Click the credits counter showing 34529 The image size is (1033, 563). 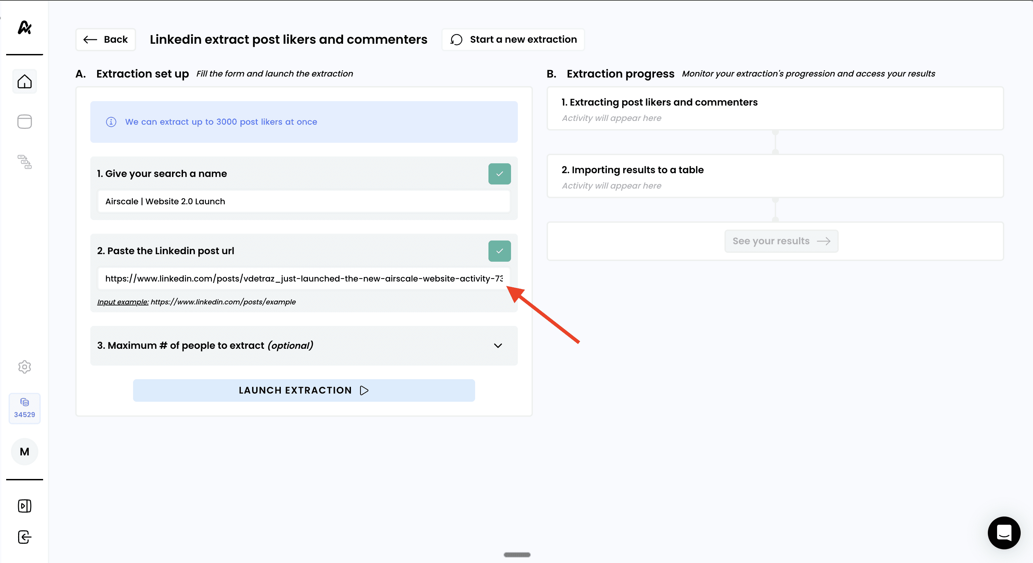point(25,408)
